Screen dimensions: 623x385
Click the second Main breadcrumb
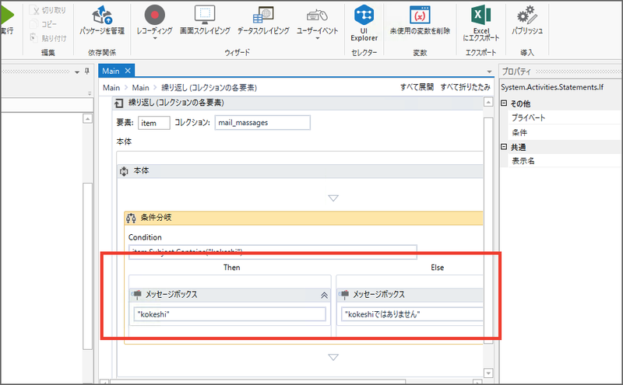coord(141,88)
